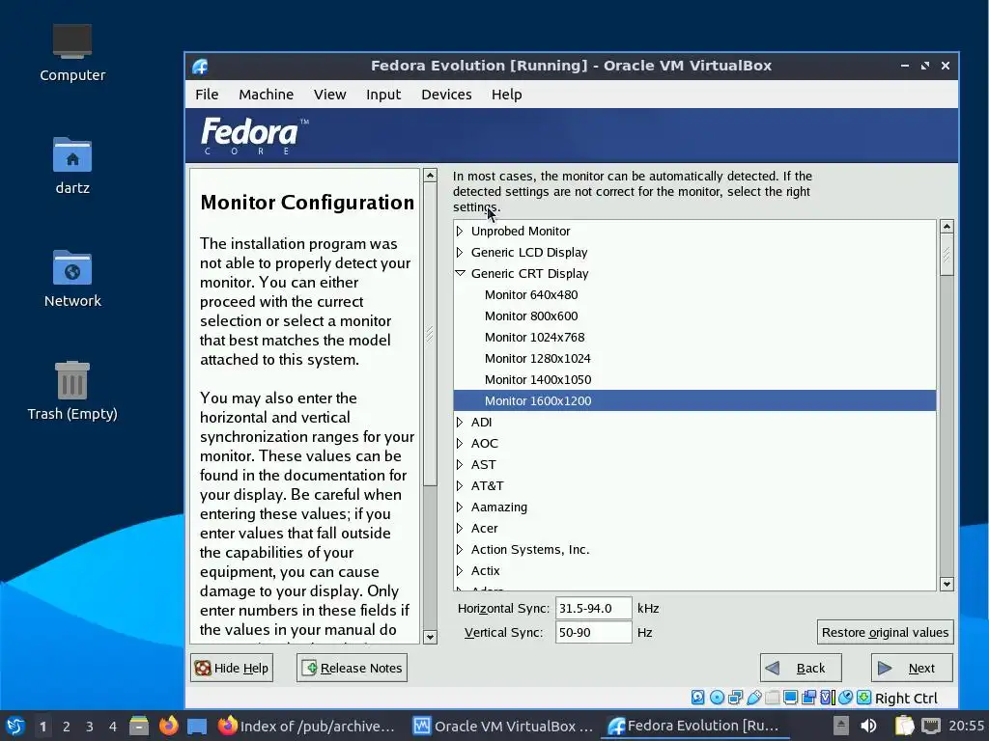Collapse the Generic CRT Display node
This screenshot has height=741, width=989.
[x=460, y=273]
